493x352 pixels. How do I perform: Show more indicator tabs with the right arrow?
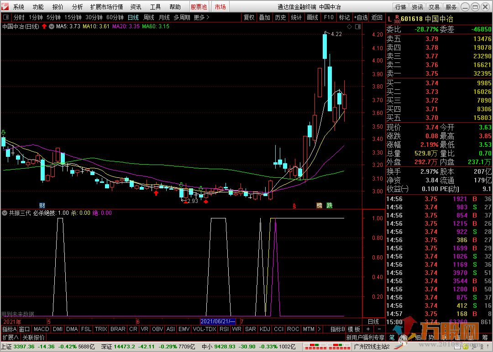click(x=319, y=329)
